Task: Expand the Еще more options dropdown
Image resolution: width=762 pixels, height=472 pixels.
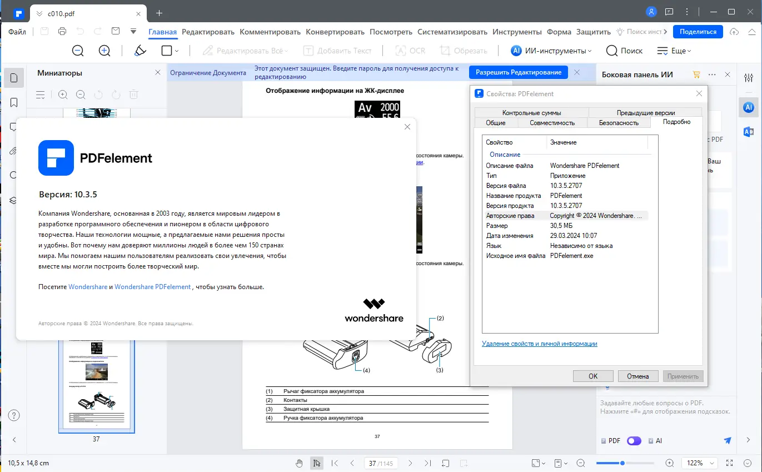Action: (x=674, y=51)
